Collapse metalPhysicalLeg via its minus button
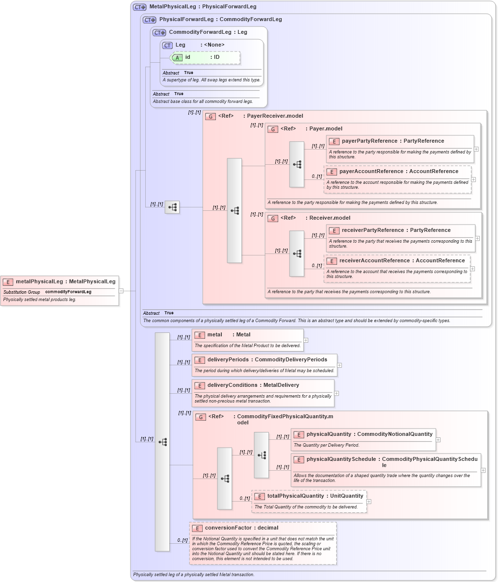The image size is (498, 582). tap(120, 290)
